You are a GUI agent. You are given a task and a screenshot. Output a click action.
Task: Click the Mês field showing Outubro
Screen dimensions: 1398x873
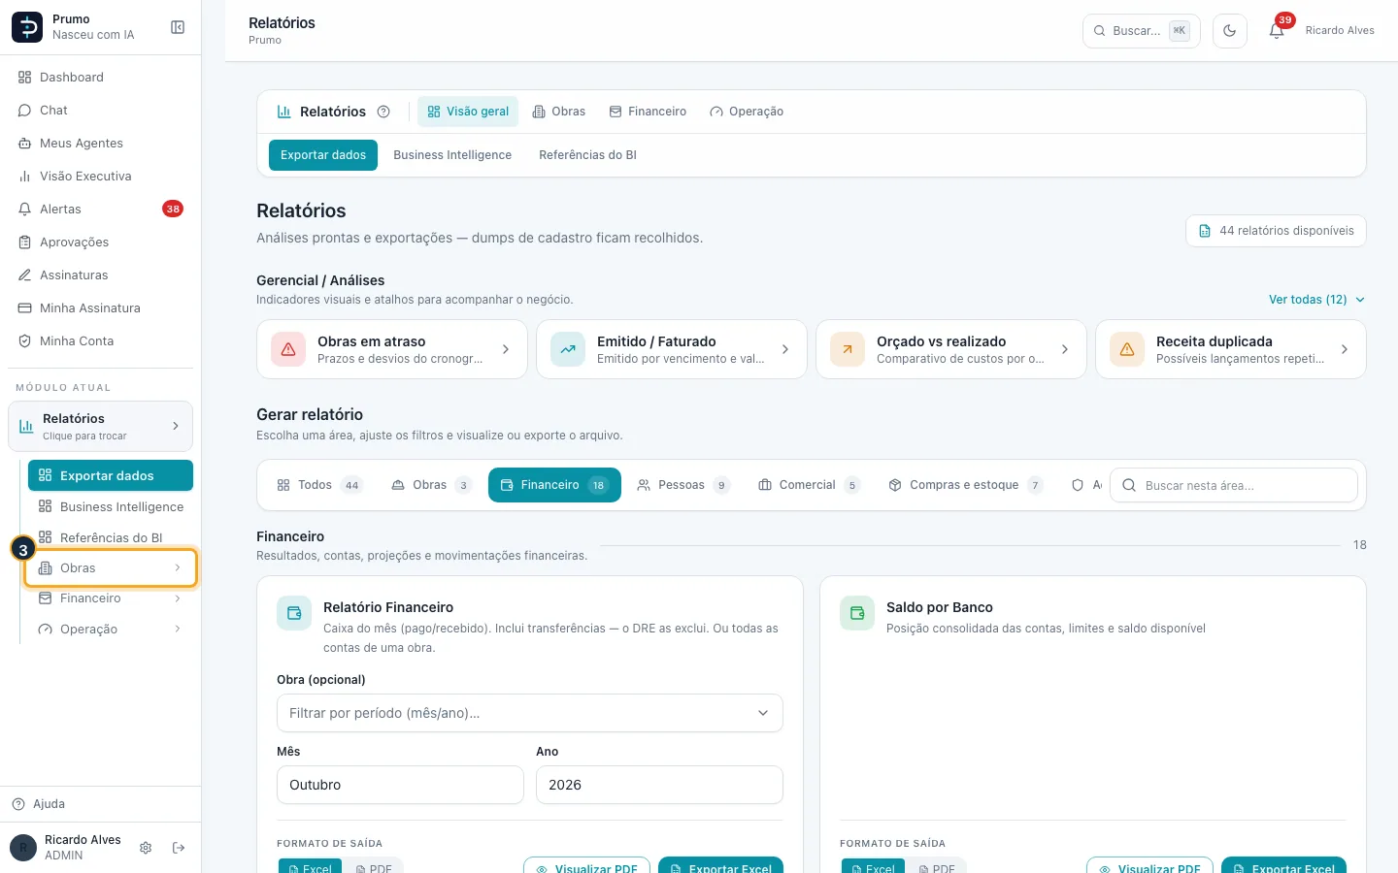point(400,785)
